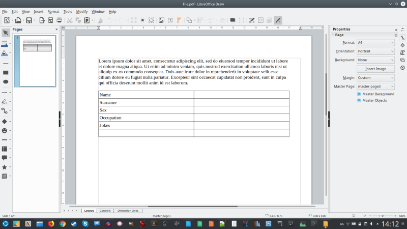Open the Format paper size dropdown
Viewport: 407px width, 229px height.
coord(375,43)
